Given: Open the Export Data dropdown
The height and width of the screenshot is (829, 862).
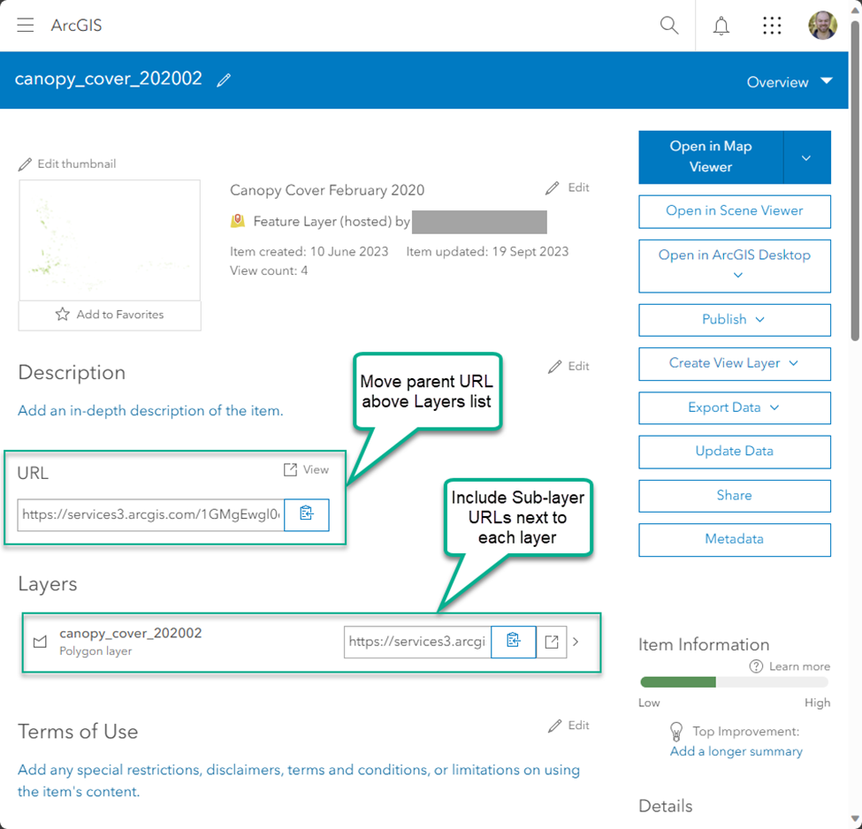Looking at the screenshot, I should coord(735,408).
